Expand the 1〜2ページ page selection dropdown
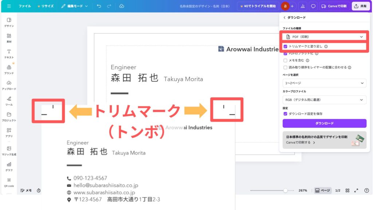 [324, 83]
